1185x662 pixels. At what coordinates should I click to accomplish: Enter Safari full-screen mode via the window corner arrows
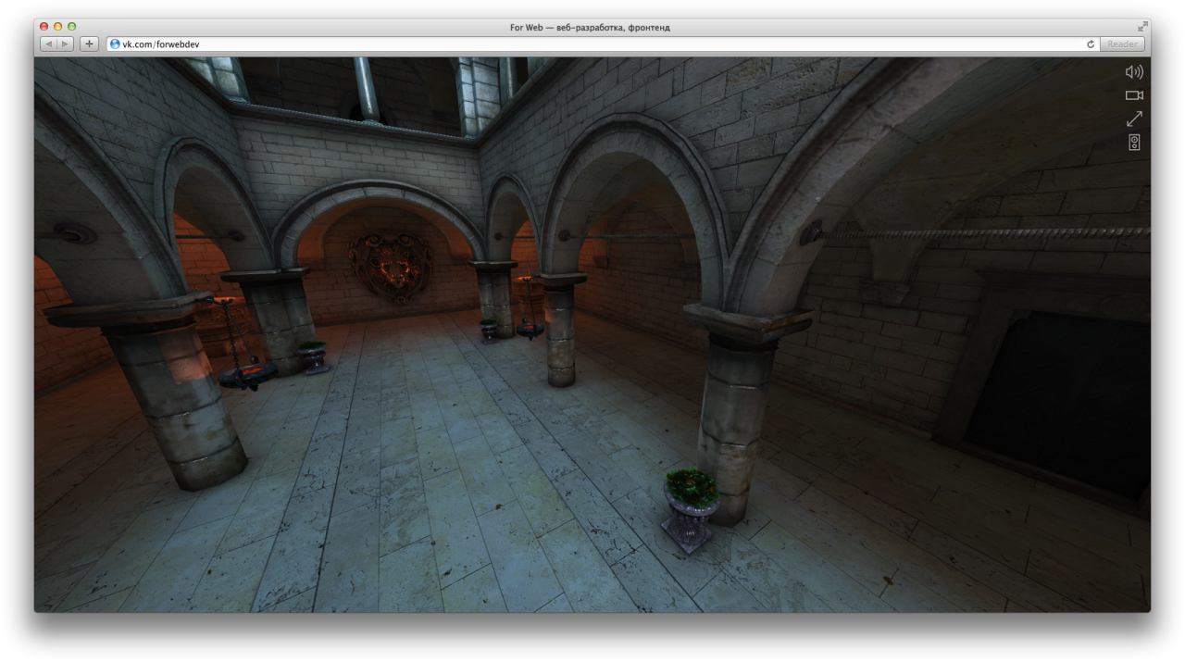[1141, 27]
